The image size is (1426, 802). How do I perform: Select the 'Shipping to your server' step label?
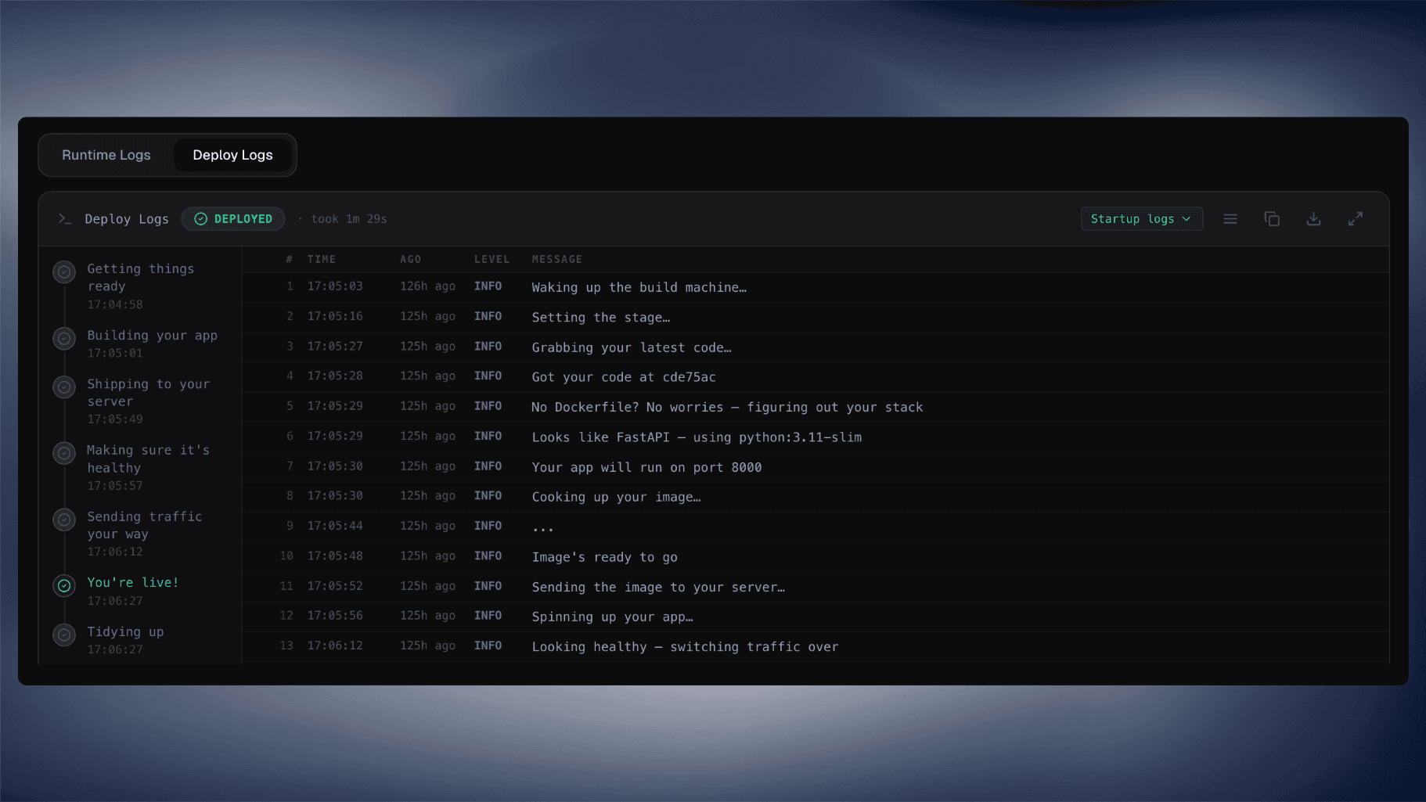149,393
